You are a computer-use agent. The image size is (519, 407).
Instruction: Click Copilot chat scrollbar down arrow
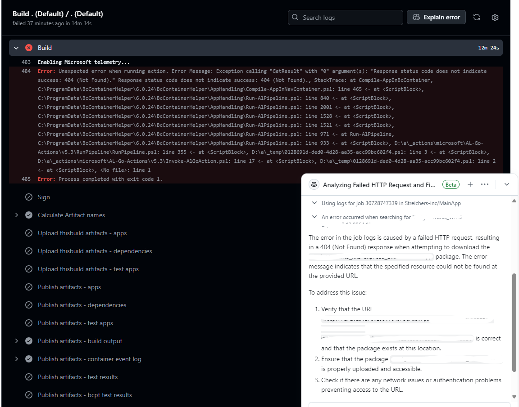click(x=514, y=397)
